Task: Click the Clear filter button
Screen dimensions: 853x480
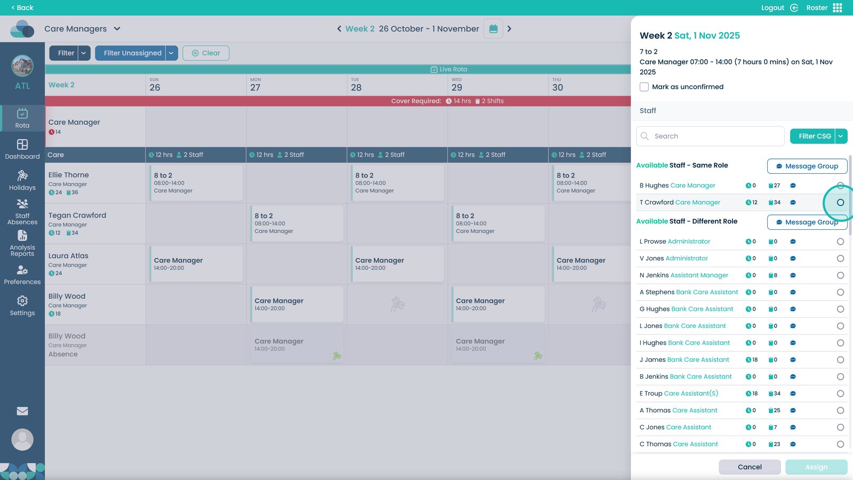Action: (206, 53)
